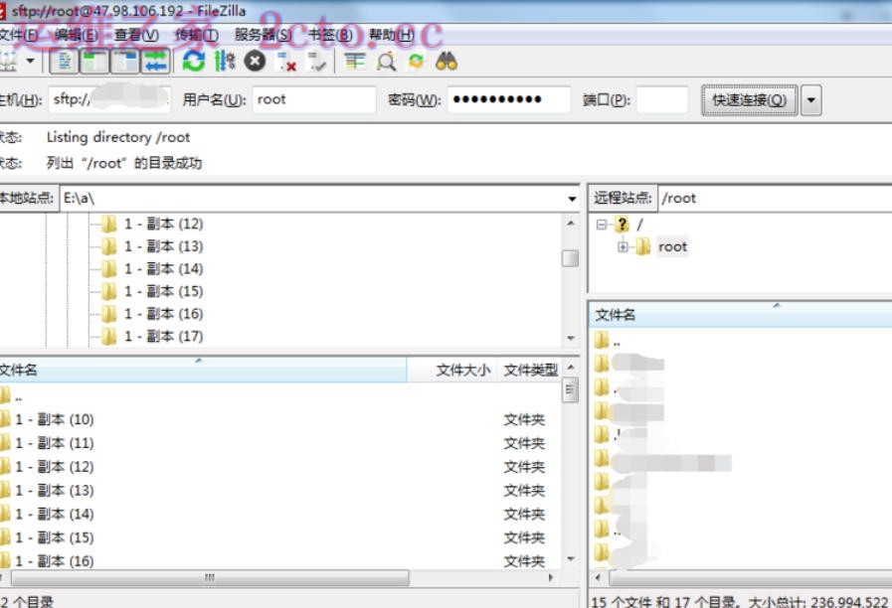
Task: Click the 端口(P) port field
Action: [x=662, y=99]
